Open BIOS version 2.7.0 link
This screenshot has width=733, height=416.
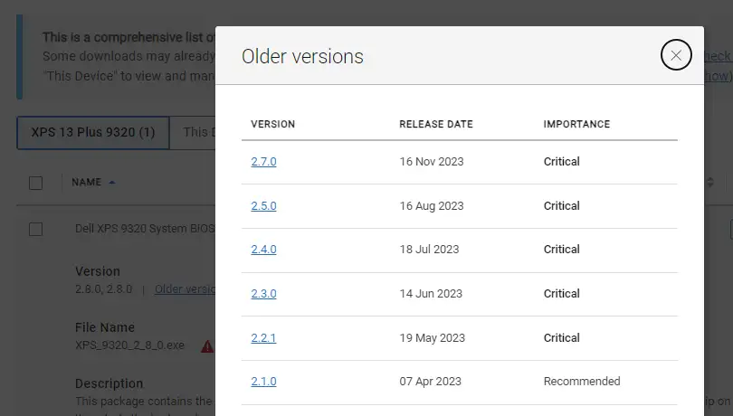click(263, 162)
